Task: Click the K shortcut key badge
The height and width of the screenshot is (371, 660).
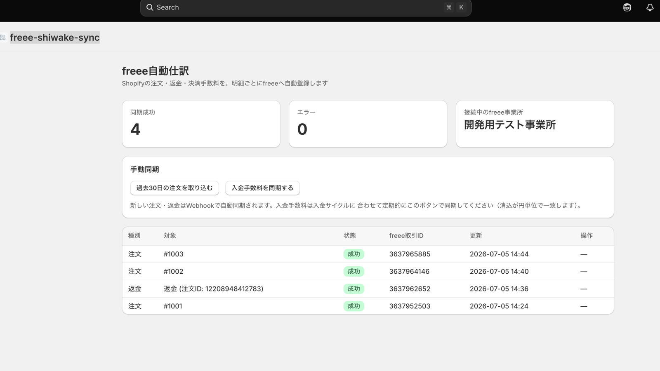Action: click(x=461, y=7)
